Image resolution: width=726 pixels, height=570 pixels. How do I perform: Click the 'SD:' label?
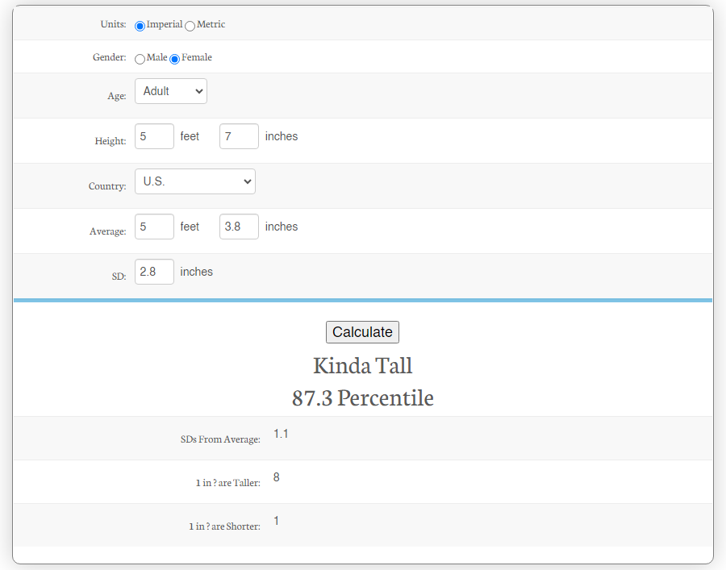coord(119,277)
